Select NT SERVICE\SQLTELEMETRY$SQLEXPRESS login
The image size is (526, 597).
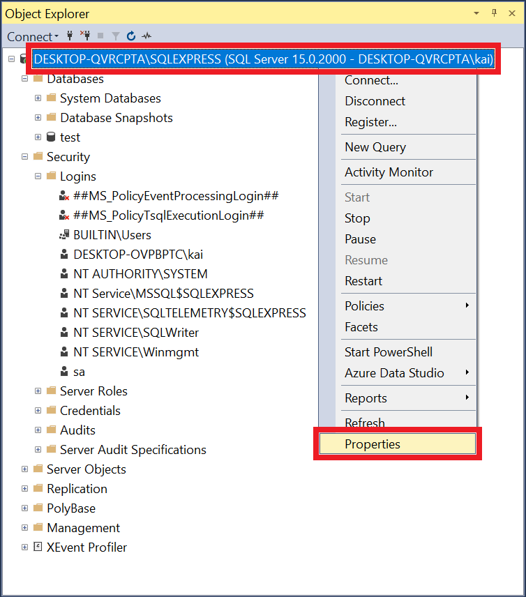tap(190, 313)
